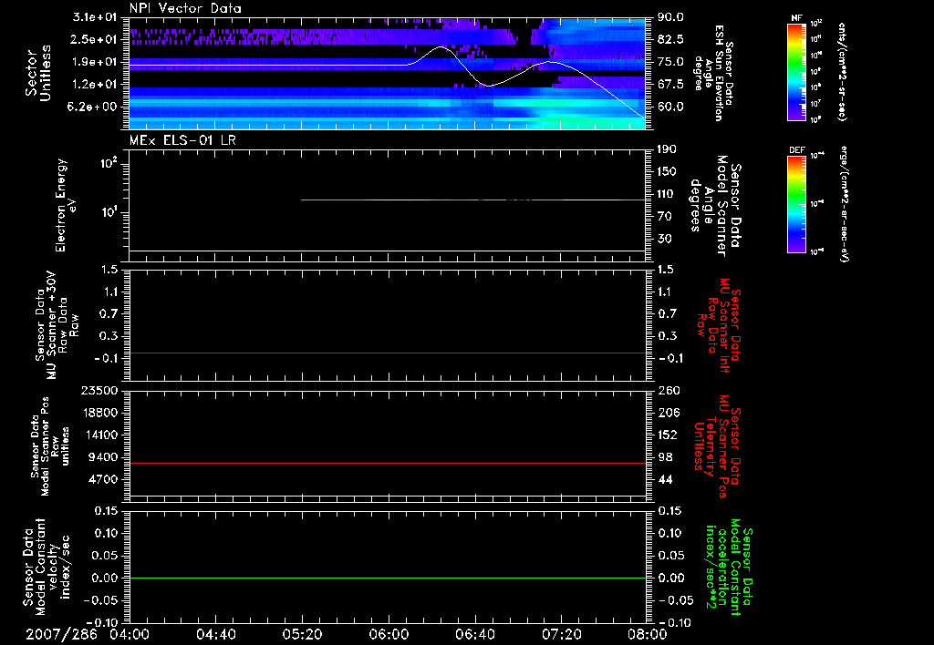Click the '260' telemetry tick value
Viewport: 934px width, 645px height.
point(667,390)
